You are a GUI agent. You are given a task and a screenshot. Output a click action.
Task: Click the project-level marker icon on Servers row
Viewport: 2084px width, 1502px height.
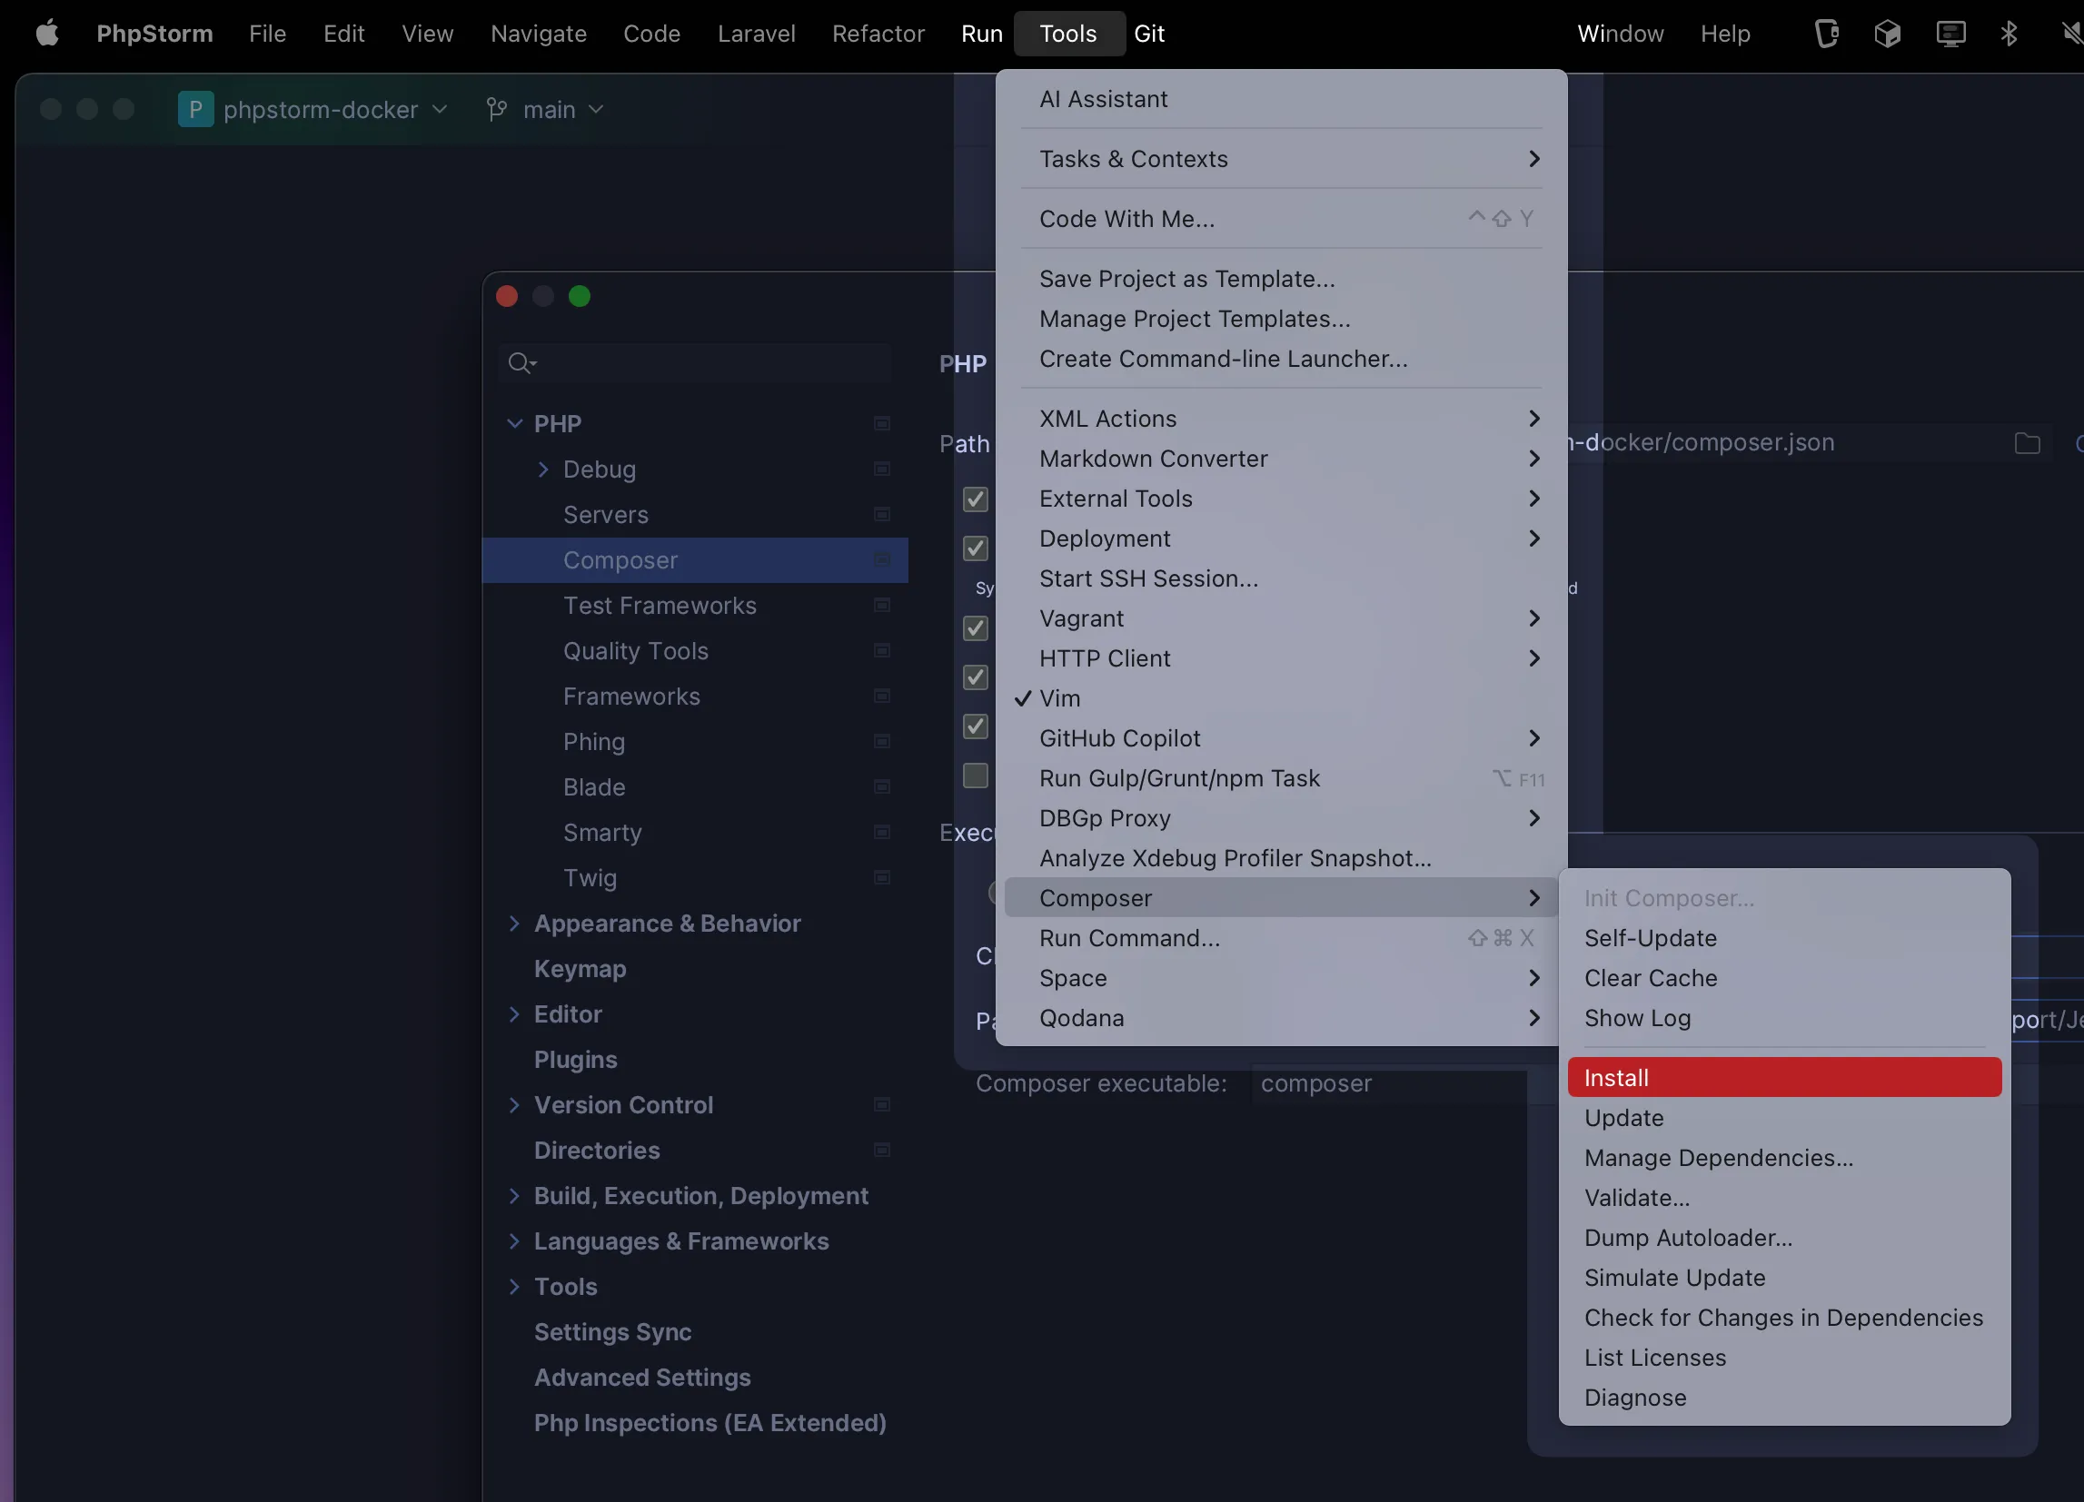[x=881, y=515]
